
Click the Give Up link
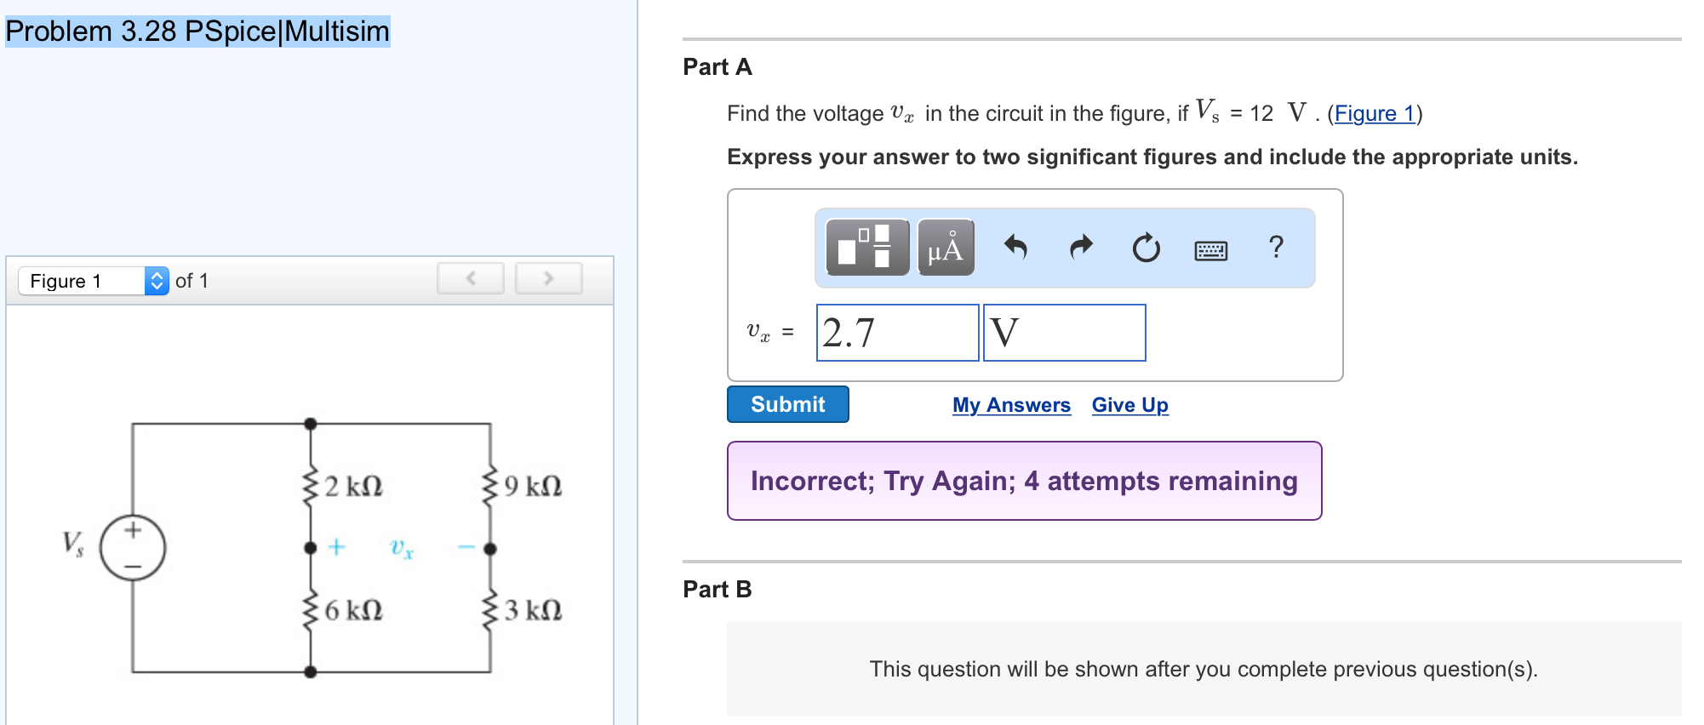[1129, 405]
